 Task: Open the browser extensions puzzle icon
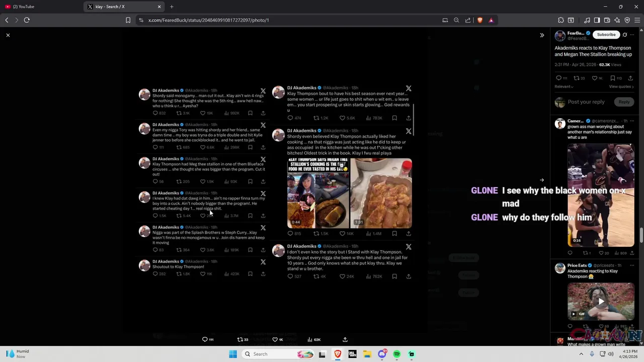(561, 20)
